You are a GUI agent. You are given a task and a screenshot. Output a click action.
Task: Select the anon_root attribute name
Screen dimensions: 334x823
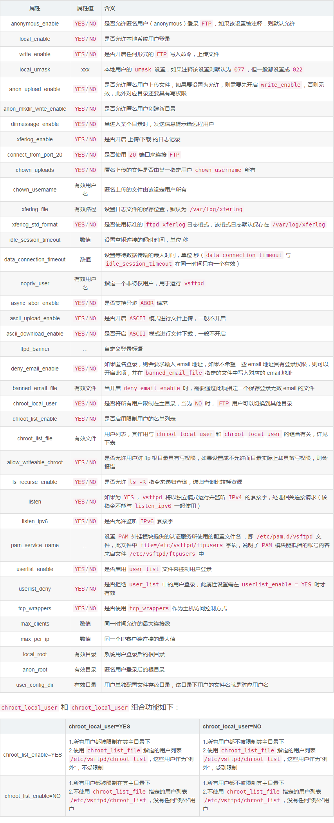[x=35, y=670]
